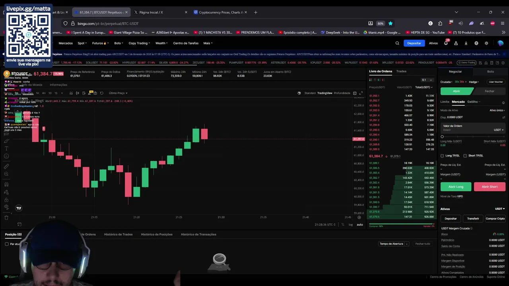Viewport: 509px width, 286px height.
Task: Open Último Preço dropdown
Action: tap(118, 93)
